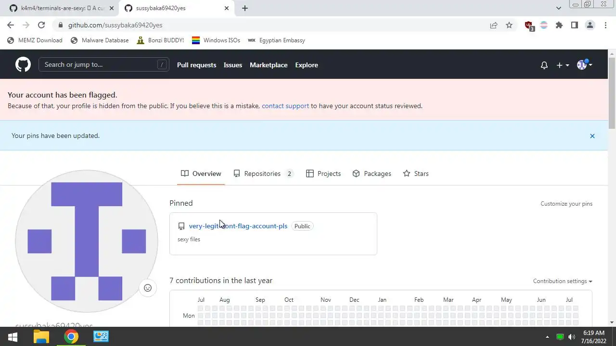616x346 pixels.
Task: Click the Repositories count badge 2
Action: tap(289, 174)
